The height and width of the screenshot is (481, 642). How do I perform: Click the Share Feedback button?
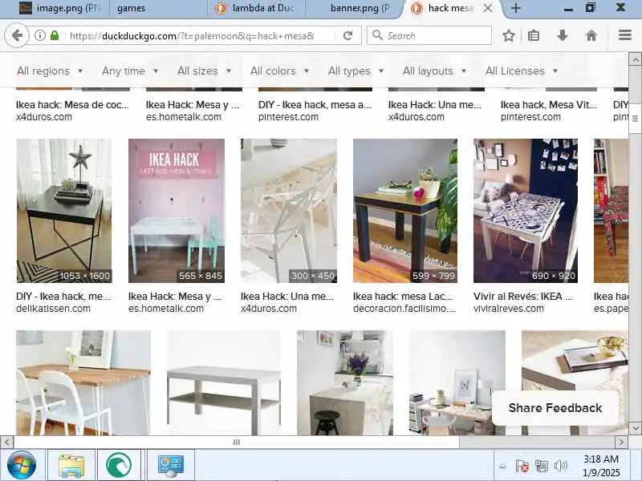555,408
